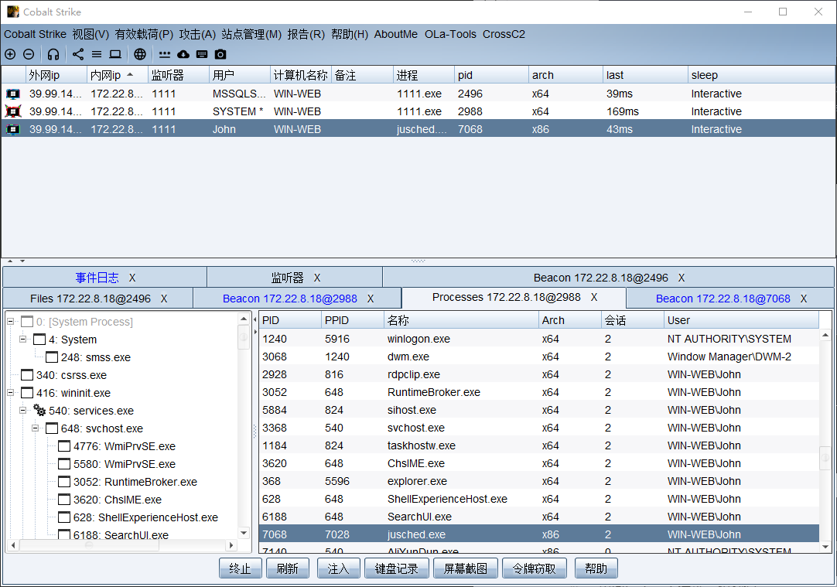This screenshot has width=837, height=587.
Task: Click process tree vertical scrollbar down arrow
Action: (244, 533)
